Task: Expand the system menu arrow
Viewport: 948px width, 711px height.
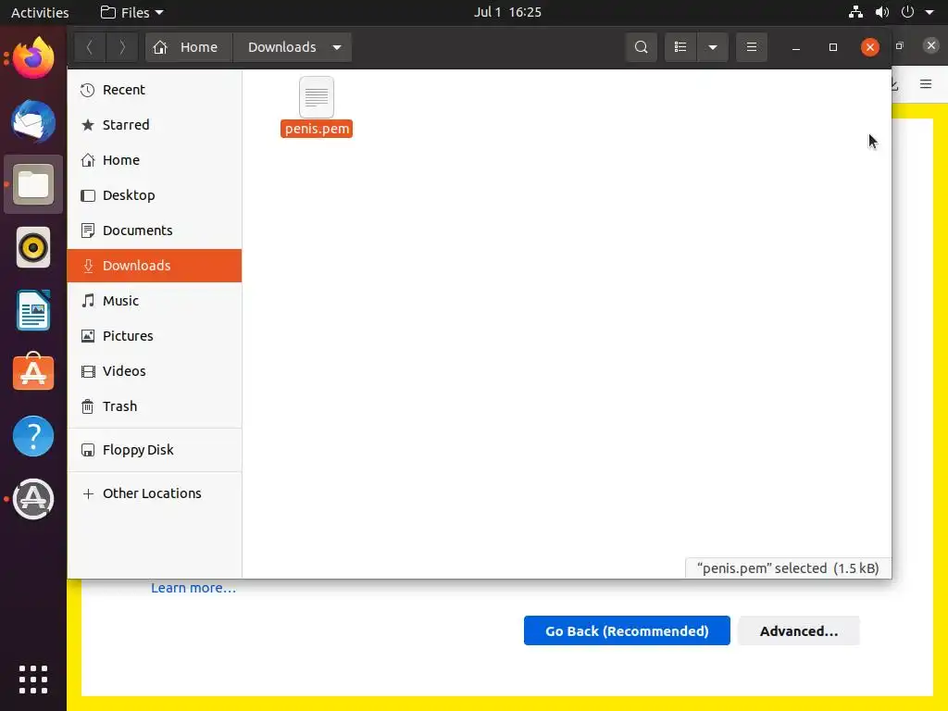Action: coord(929,12)
